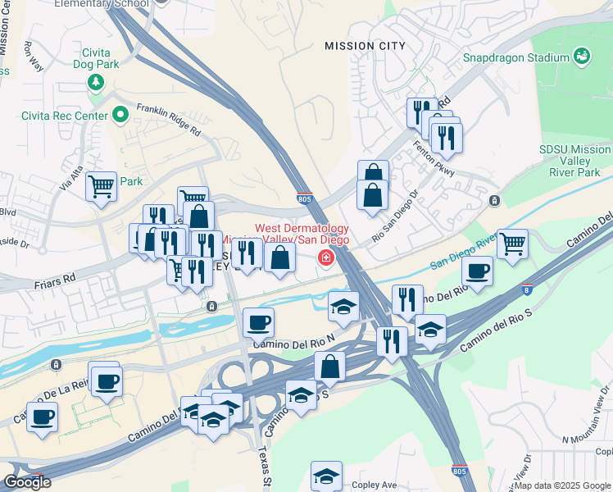Screen dimensions: 613x492
Task: Open the Google logo link
Action: (x=26, y=482)
